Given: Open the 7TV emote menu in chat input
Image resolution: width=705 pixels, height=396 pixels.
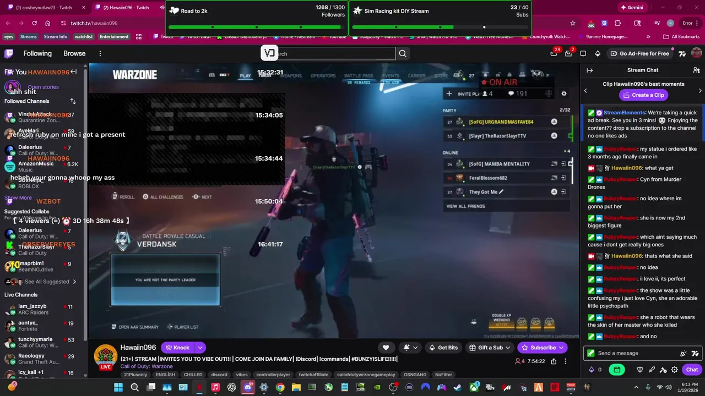Looking at the screenshot, I should (x=695, y=353).
